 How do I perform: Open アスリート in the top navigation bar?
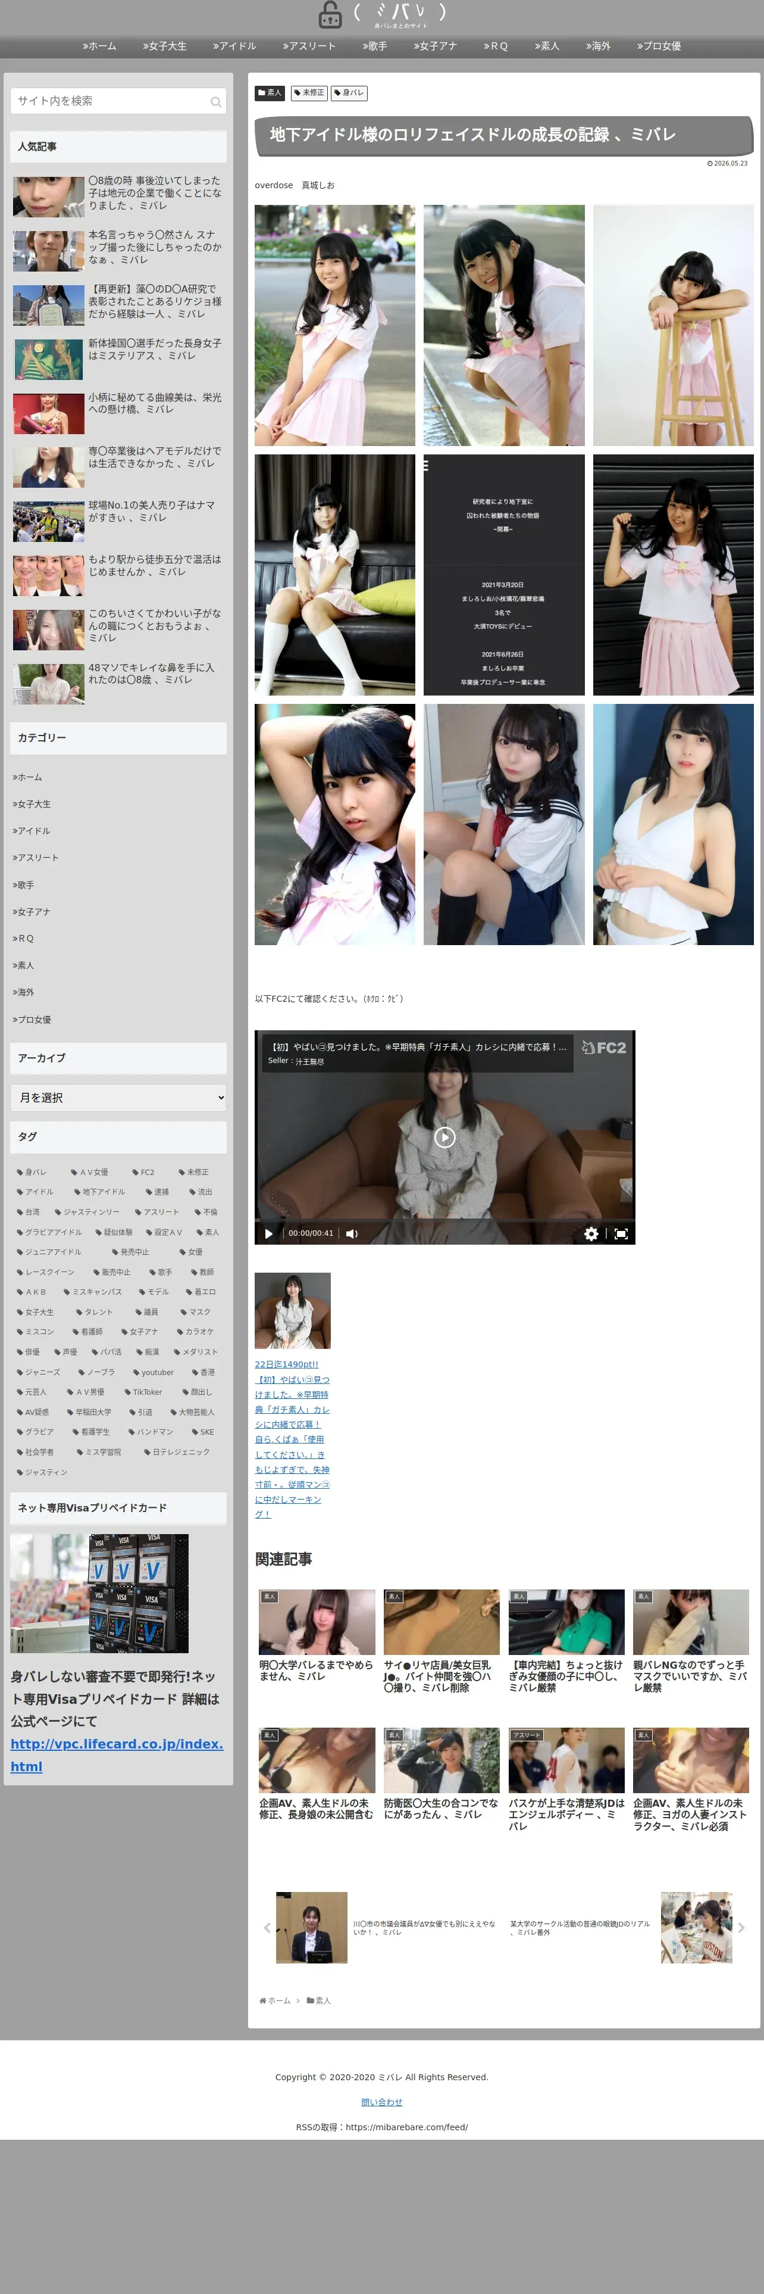click(x=309, y=46)
